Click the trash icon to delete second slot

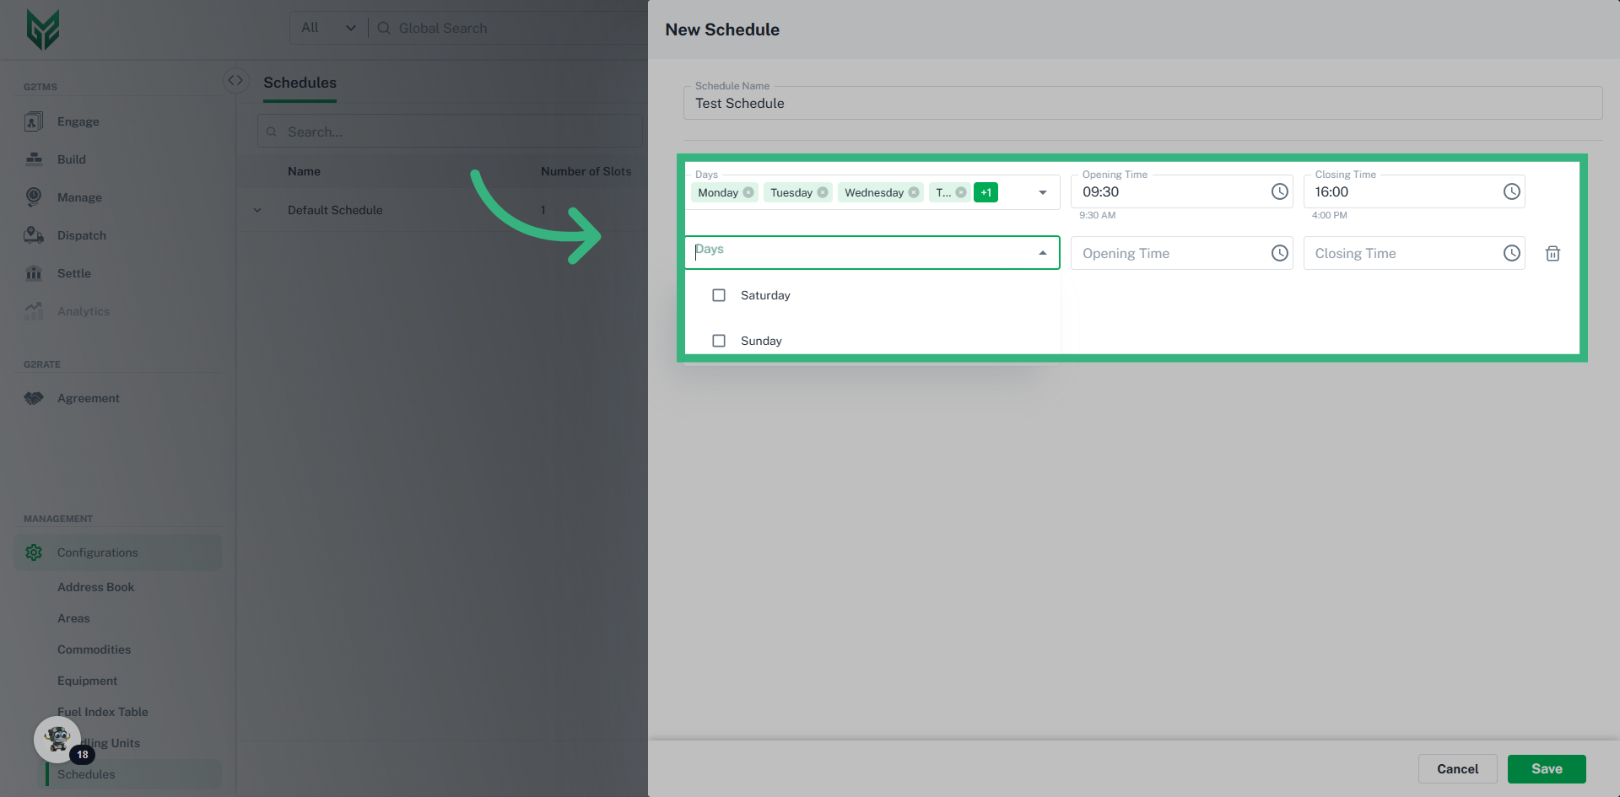point(1552,253)
